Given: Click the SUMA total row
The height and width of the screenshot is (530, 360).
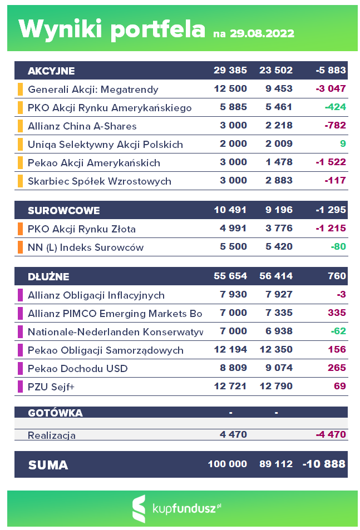Looking at the screenshot, I should click(x=181, y=464).
